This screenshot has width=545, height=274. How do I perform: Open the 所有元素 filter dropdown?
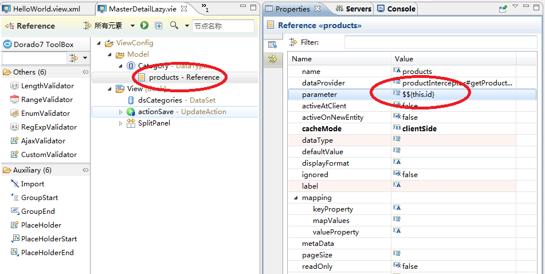point(132,26)
